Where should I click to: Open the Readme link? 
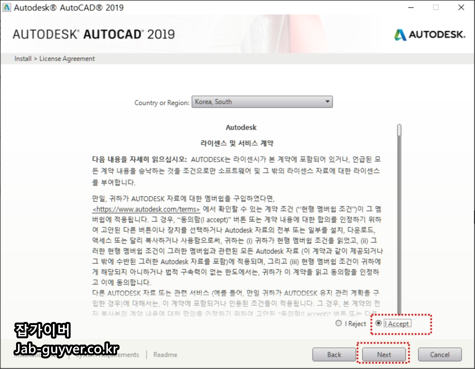point(165,355)
